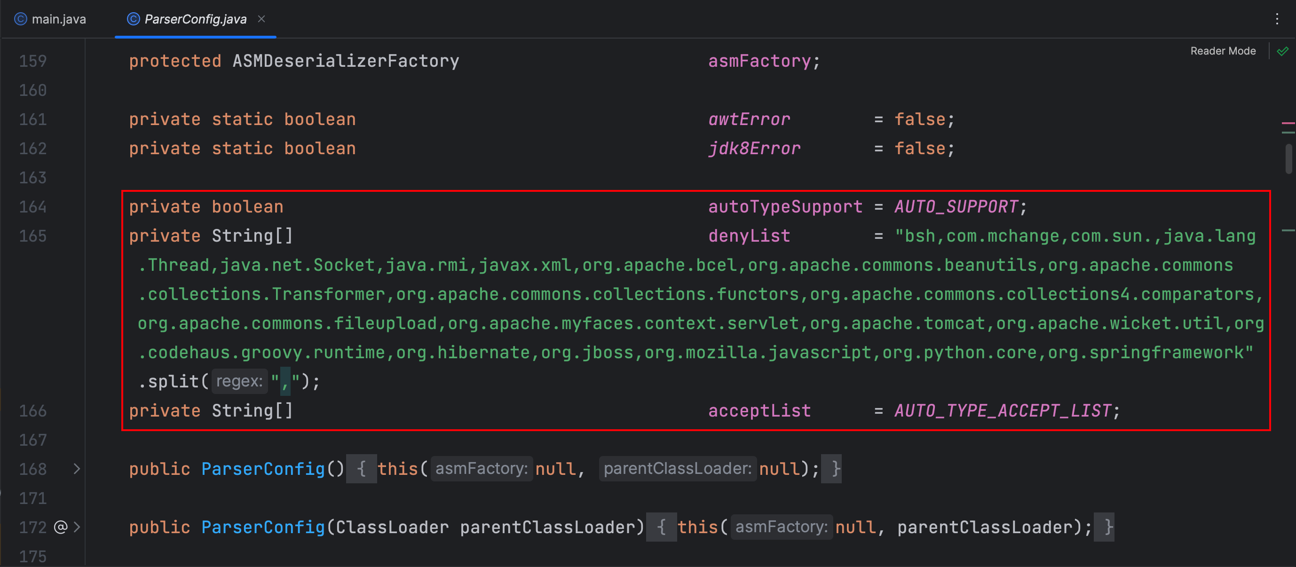Click the asmFactory field name
The image size is (1296, 567).
coord(759,62)
